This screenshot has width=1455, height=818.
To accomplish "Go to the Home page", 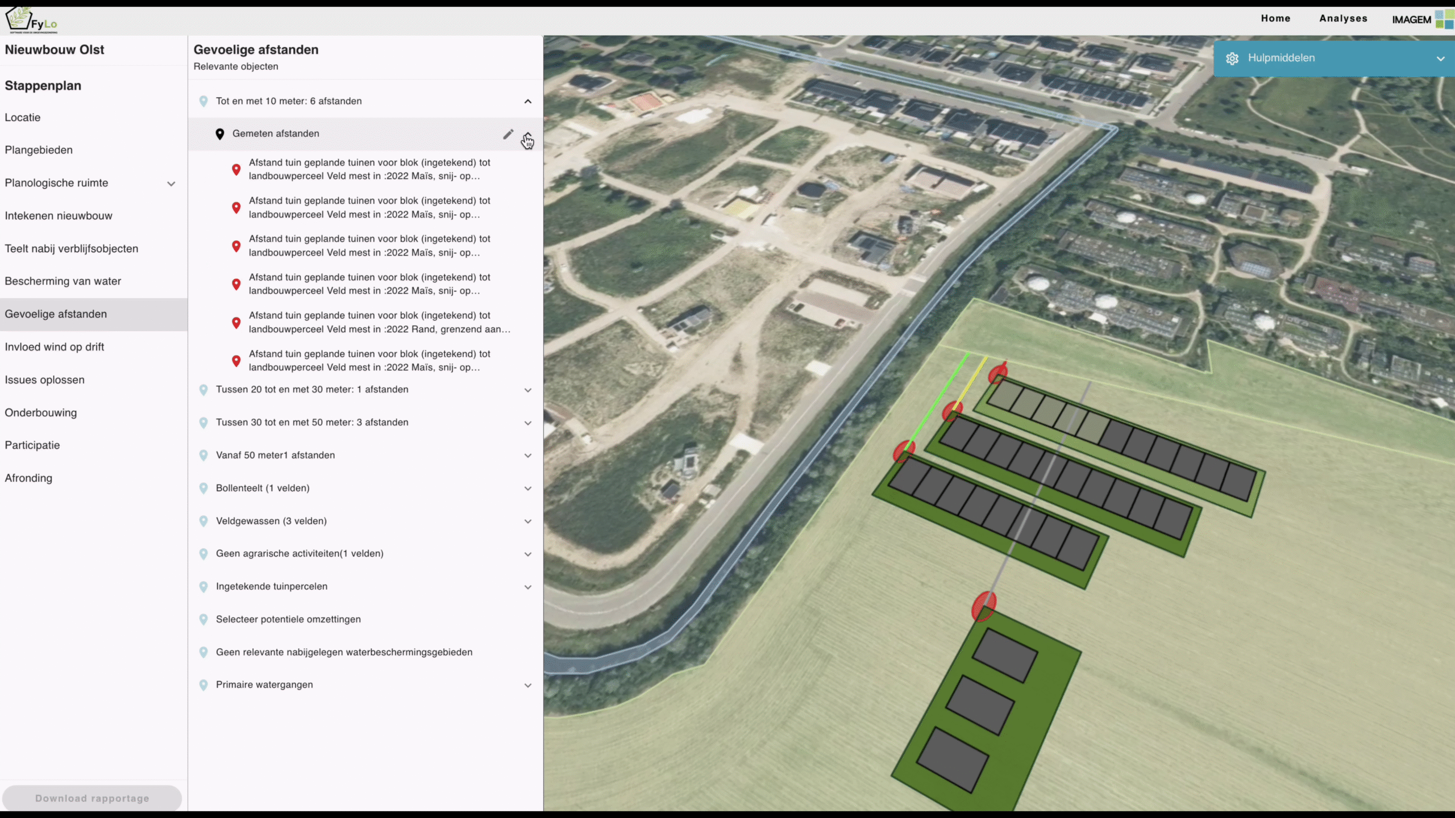I will tap(1275, 18).
